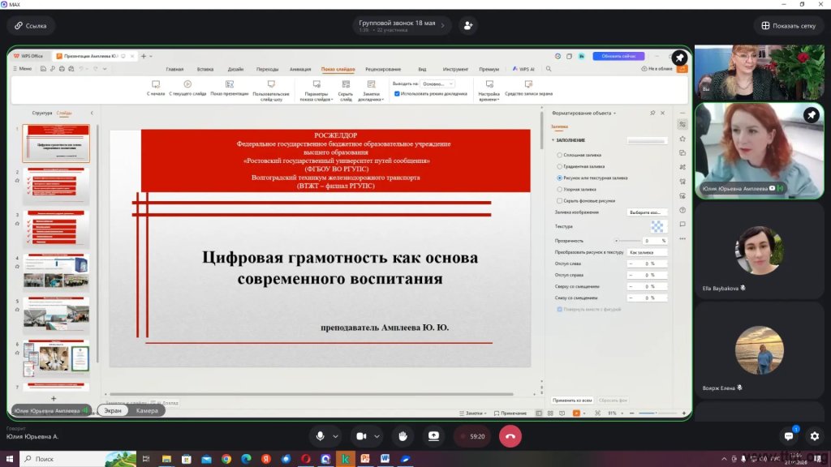Open Windows Start menu
This screenshot has width=831, height=467.
tap(10, 459)
